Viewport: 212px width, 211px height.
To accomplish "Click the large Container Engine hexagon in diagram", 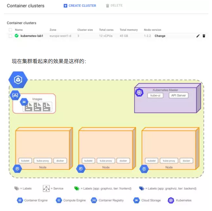I will click(18, 80).
